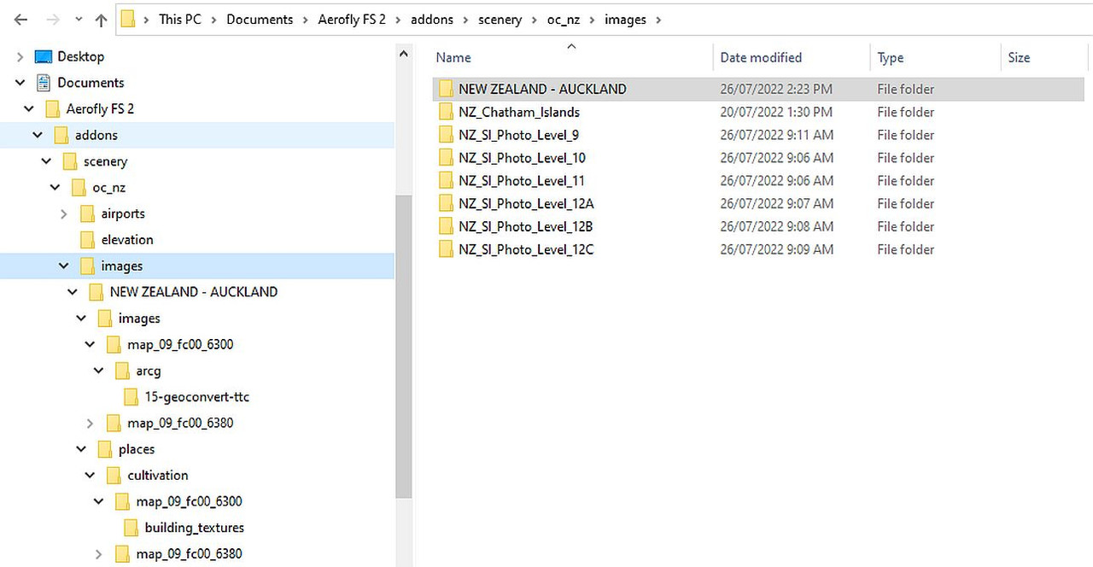Select 'This PC' in the address bar
The height and width of the screenshot is (567, 1093).
pos(180,19)
